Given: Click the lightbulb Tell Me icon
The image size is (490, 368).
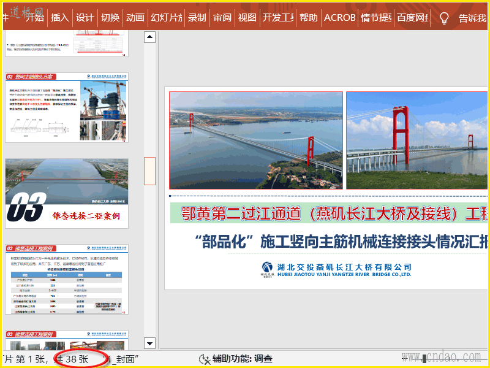Looking at the screenshot, I should 444,18.
